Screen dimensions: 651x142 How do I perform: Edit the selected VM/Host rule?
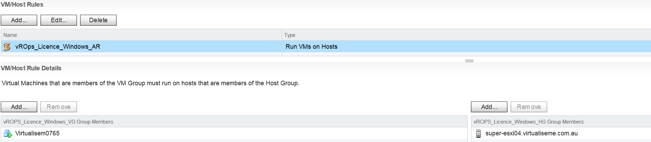pyautogui.click(x=59, y=20)
